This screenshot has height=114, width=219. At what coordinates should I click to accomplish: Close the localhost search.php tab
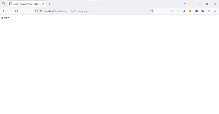(43, 4)
